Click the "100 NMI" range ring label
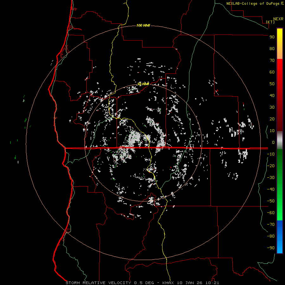Viewport: 285px width, 285px height. (143, 25)
